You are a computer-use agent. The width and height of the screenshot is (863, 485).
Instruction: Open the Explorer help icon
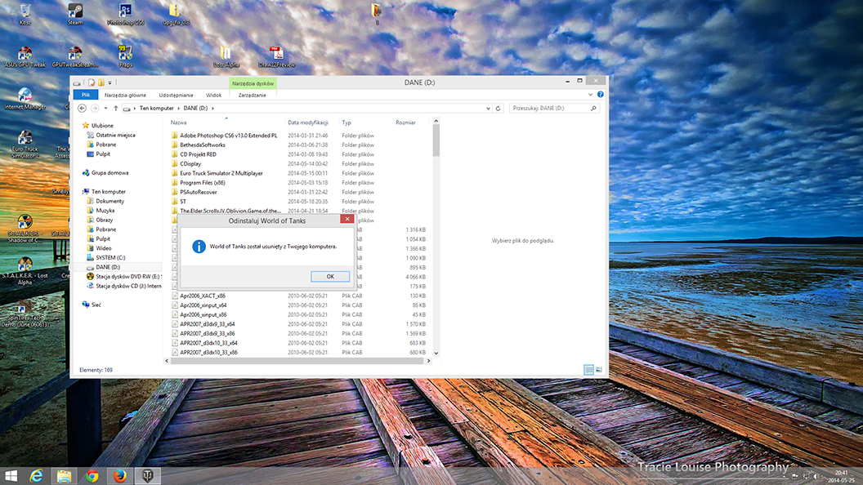pos(601,95)
